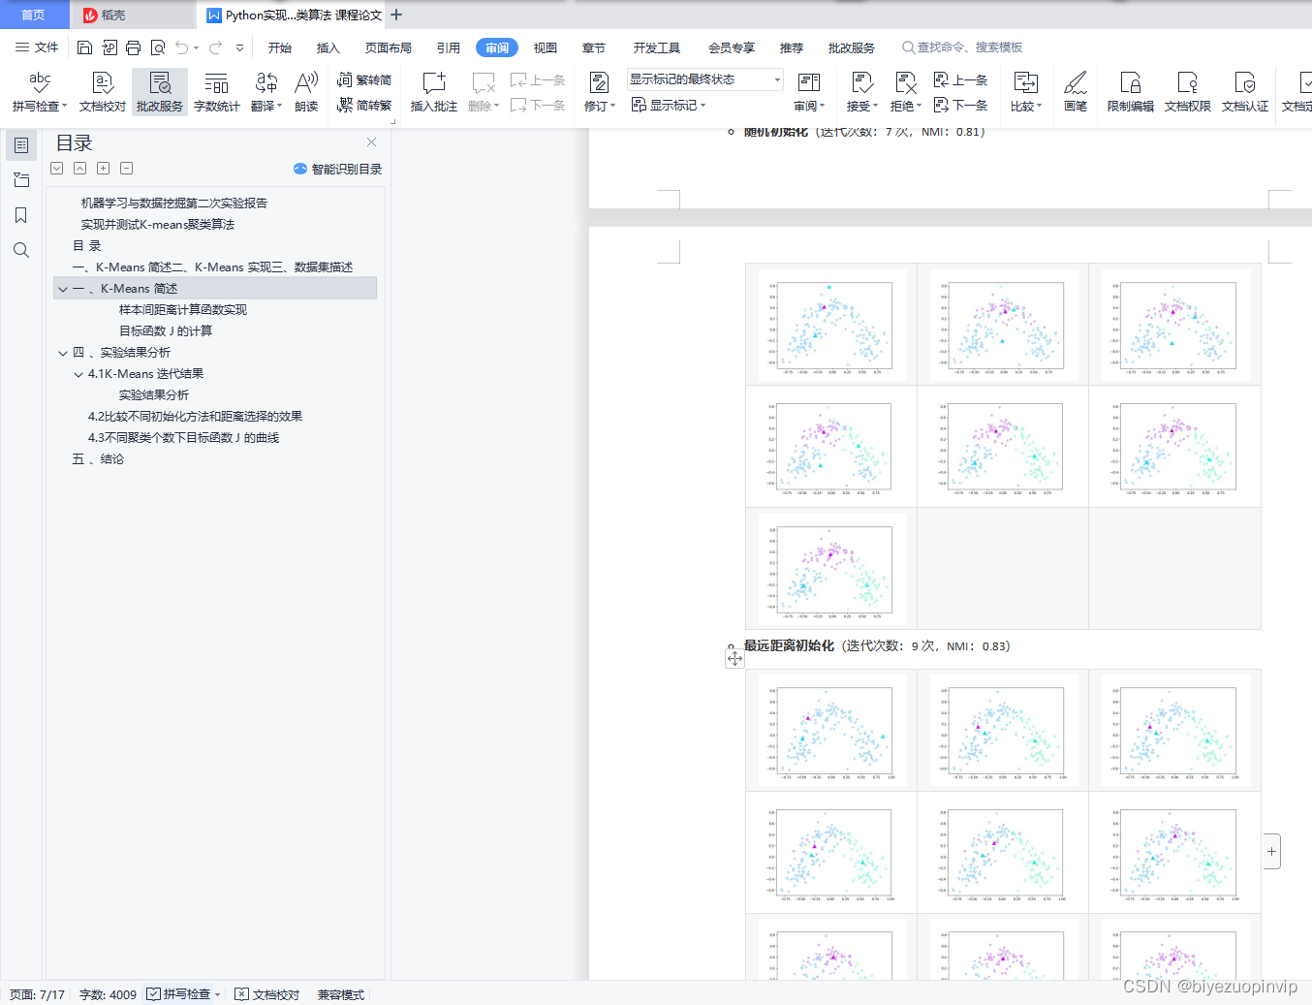1312x1005 pixels.
Task: Click the first scatter plot under 随机初始化
Action: coord(831,325)
